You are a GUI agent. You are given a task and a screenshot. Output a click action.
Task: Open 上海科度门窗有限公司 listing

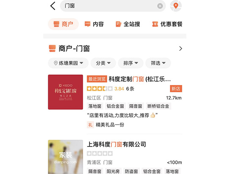116,144
